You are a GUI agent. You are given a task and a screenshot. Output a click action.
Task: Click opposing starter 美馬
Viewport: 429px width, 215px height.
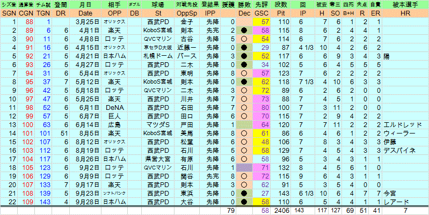pos(186,133)
